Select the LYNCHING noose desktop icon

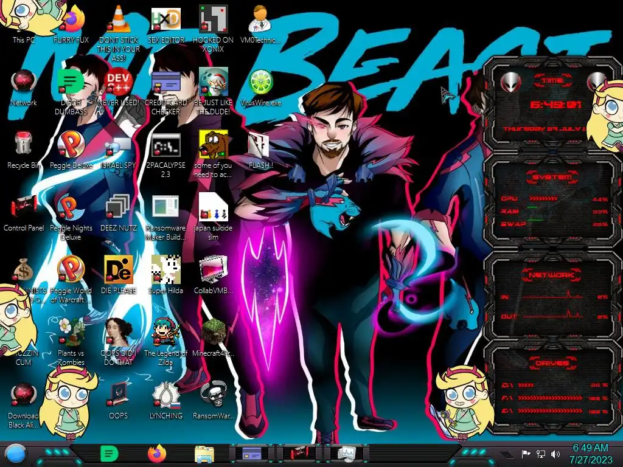(x=165, y=395)
